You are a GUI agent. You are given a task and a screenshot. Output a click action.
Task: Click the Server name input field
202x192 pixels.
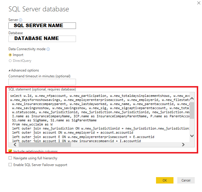tap(42, 26)
